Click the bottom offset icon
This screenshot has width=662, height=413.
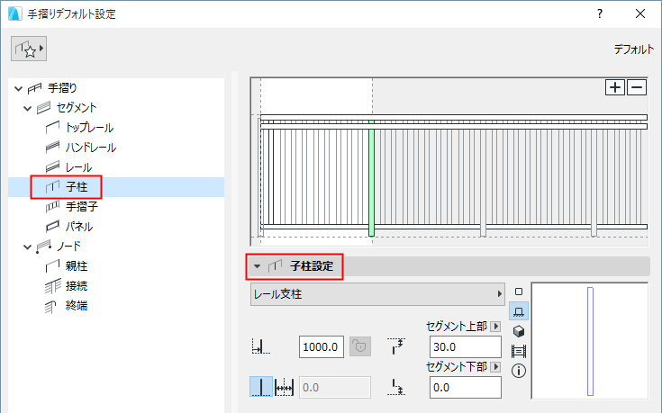(396, 387)
